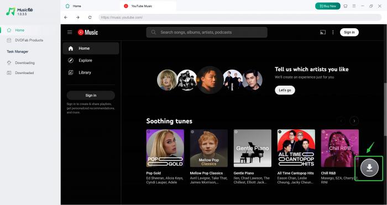Open the Pop Gold playlist cover
The width and height of the screenshot is (387, 205).
click(165, 148)
